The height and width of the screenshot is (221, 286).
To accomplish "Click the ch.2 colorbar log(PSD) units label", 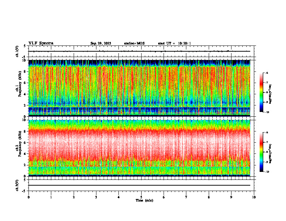I will (270, 153).
